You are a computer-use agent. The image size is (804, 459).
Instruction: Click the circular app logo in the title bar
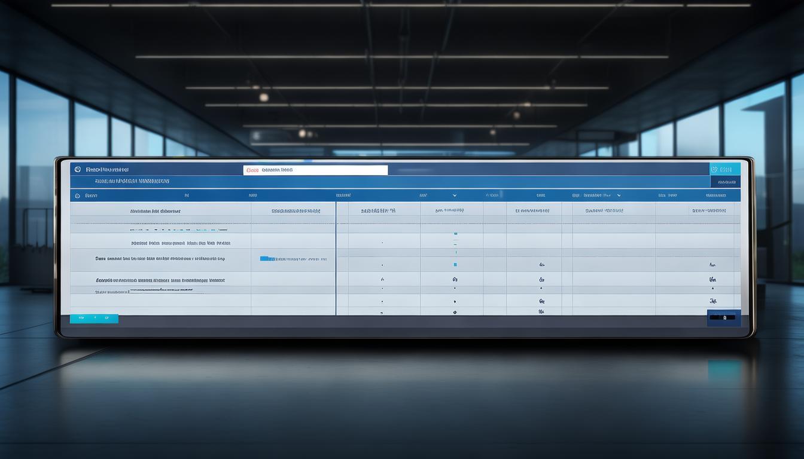tap(77, 170)
